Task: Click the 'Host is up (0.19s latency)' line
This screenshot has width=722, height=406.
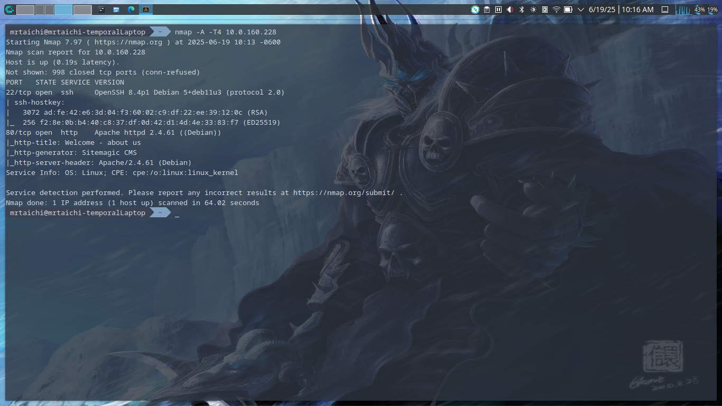Action: point(63,62)
